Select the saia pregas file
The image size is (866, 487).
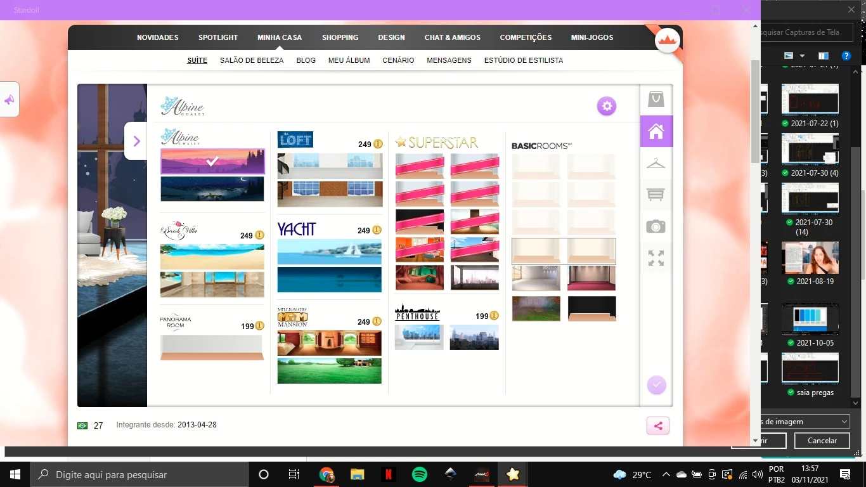[810, 375]
